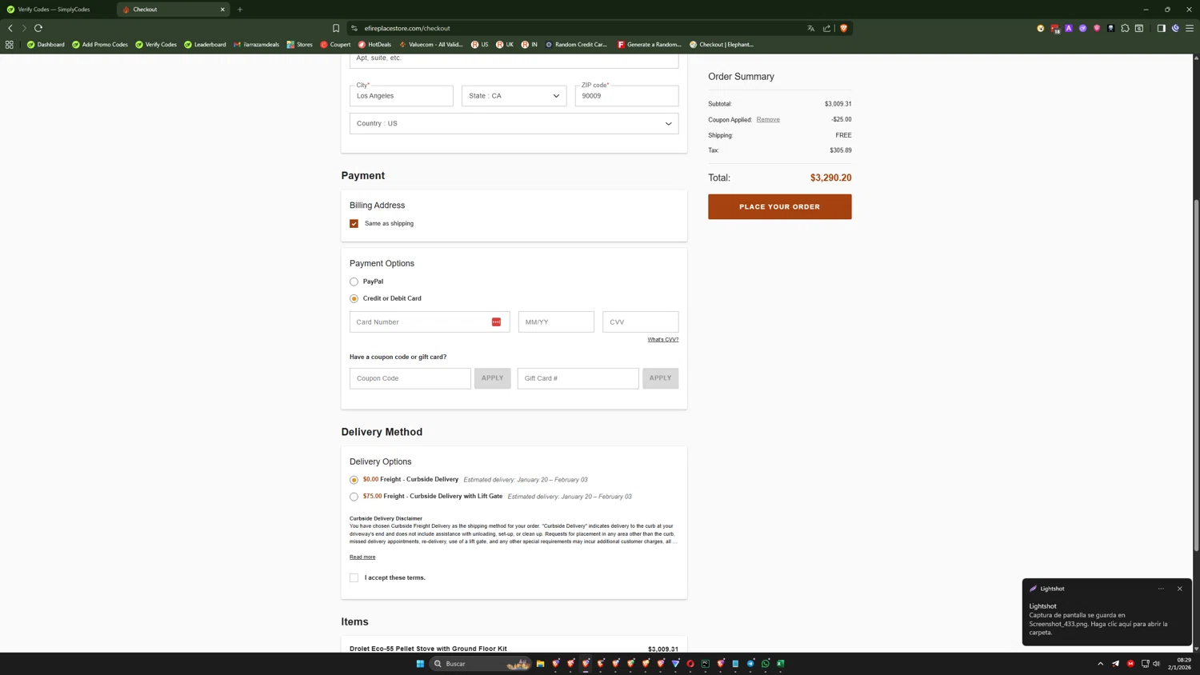Expand the Country dropdown
This screenshot has width=1200, height=675.
(514, 123)
